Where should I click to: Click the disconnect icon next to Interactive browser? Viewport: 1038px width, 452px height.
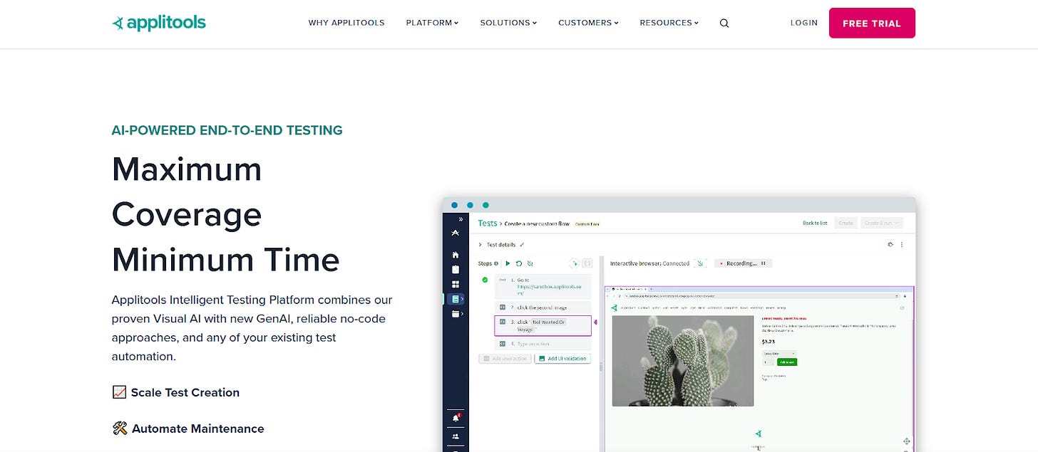(701, 263)
